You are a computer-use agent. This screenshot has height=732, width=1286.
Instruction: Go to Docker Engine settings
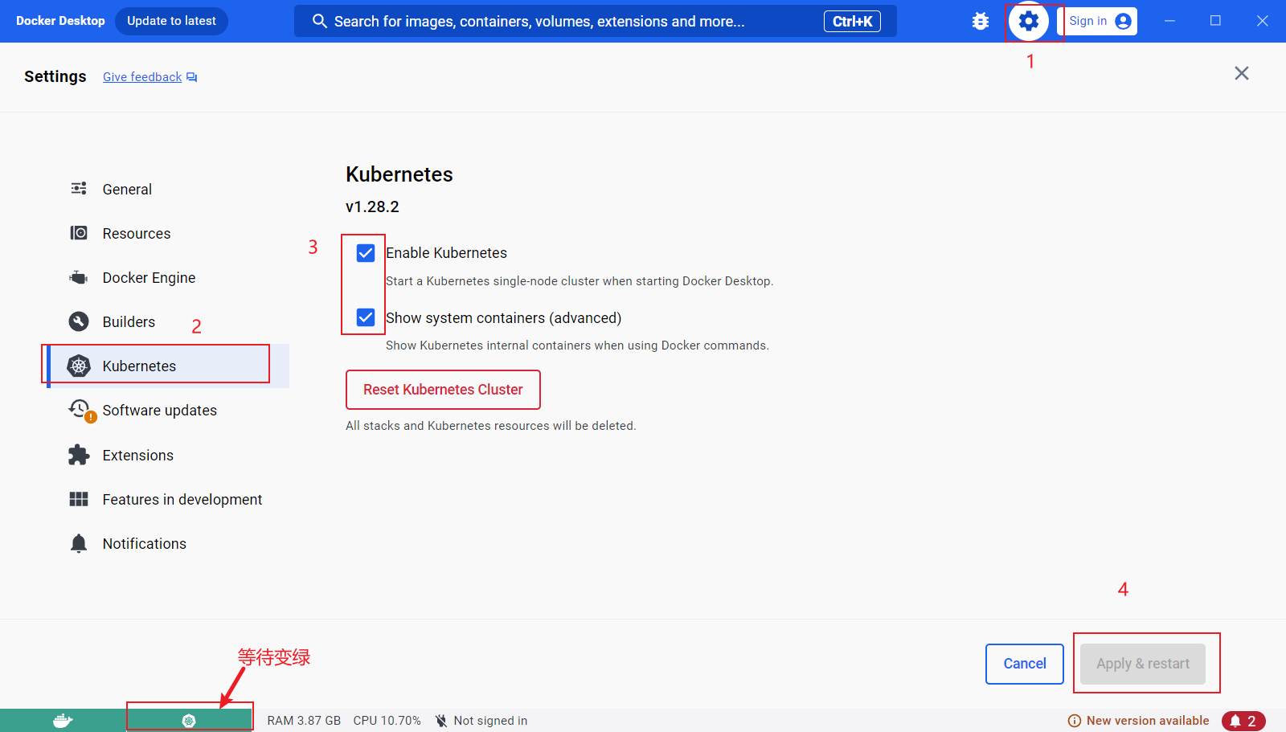pos(149,278)
